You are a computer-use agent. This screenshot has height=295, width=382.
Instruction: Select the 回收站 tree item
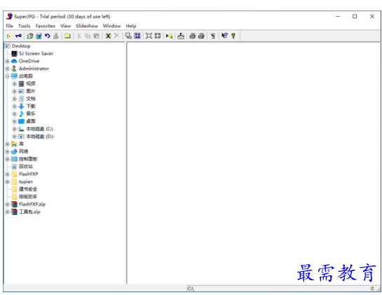pyautogui.click(x=26, y=167)
